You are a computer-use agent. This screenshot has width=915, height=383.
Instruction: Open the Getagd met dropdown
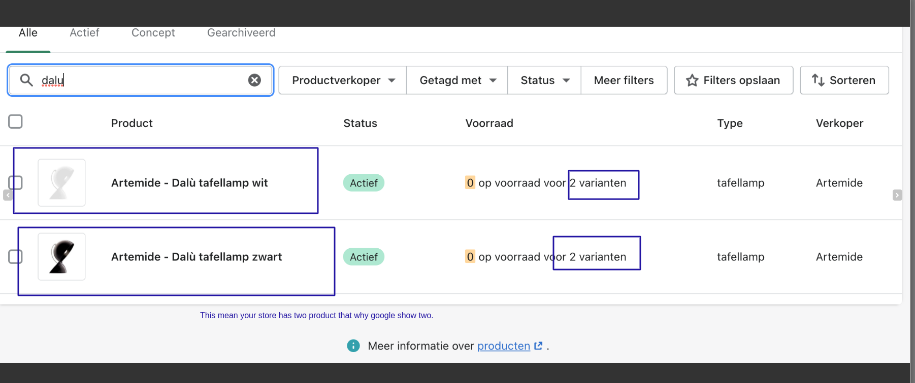click(x=457, y=80)
